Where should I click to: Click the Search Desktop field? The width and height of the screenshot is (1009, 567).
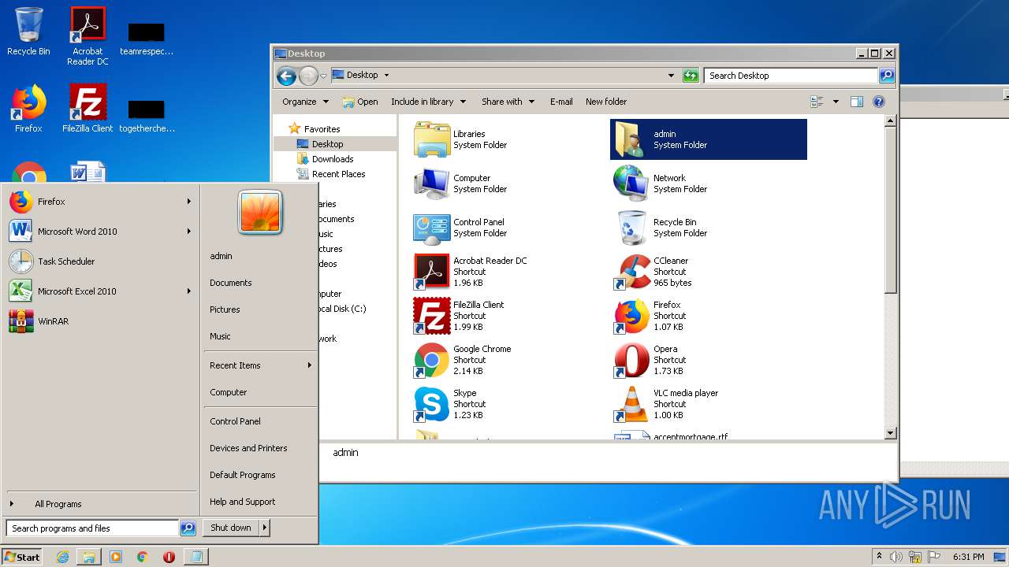coord(791,76)
